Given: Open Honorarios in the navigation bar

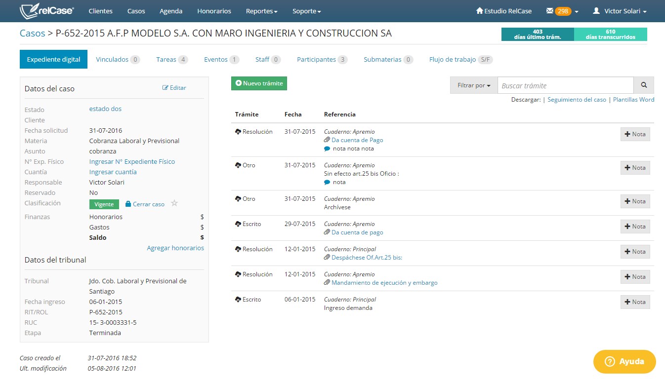Looking at the screenshot, I should click(214, 11).
